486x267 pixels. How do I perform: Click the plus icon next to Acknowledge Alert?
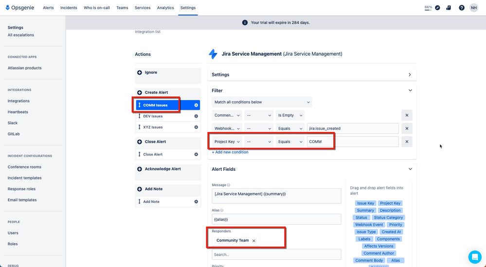pos(140,169)
